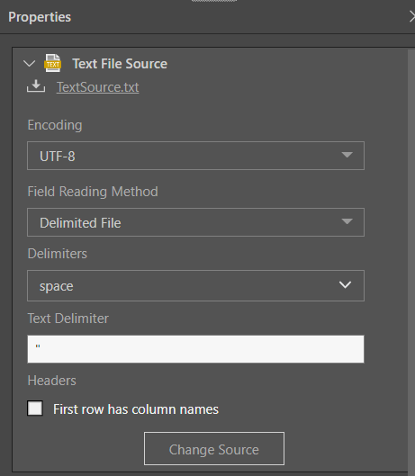Click the UTF-8 value text
This screenshot has height=476, width=415.
(58, 157)
